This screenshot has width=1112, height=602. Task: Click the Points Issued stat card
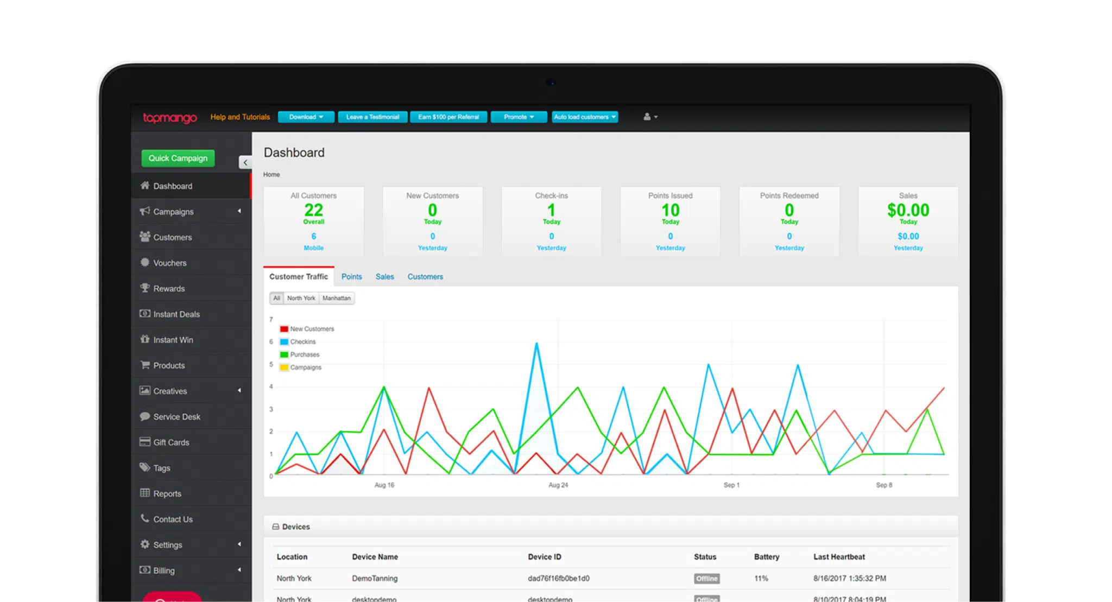tap(670, 221)
